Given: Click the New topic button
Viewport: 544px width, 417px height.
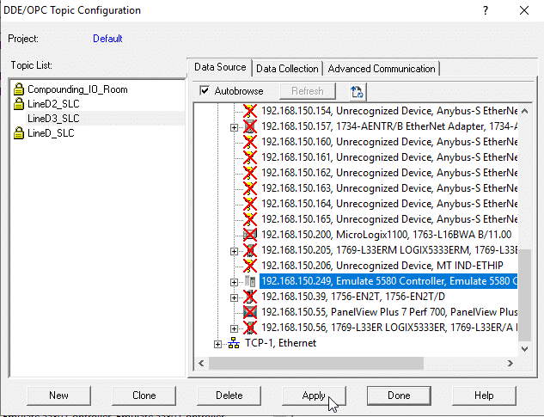Looking at the screenshot, I should pyautogui.click(x=58, y=396).
